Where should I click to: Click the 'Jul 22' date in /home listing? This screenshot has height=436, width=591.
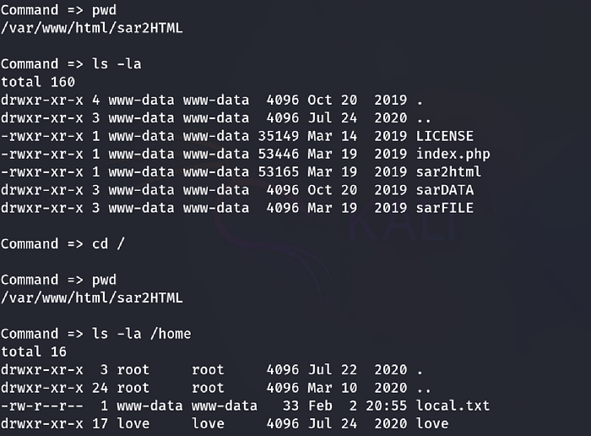click(333, 369)
